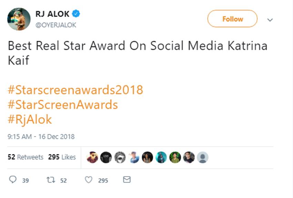Open the #RjAlok hashtag link
This screenshot has width=293, height=198.
tap(30, 119)
